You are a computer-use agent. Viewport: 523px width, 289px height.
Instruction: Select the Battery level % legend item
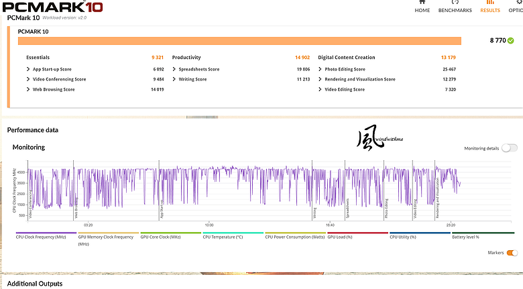465,237
